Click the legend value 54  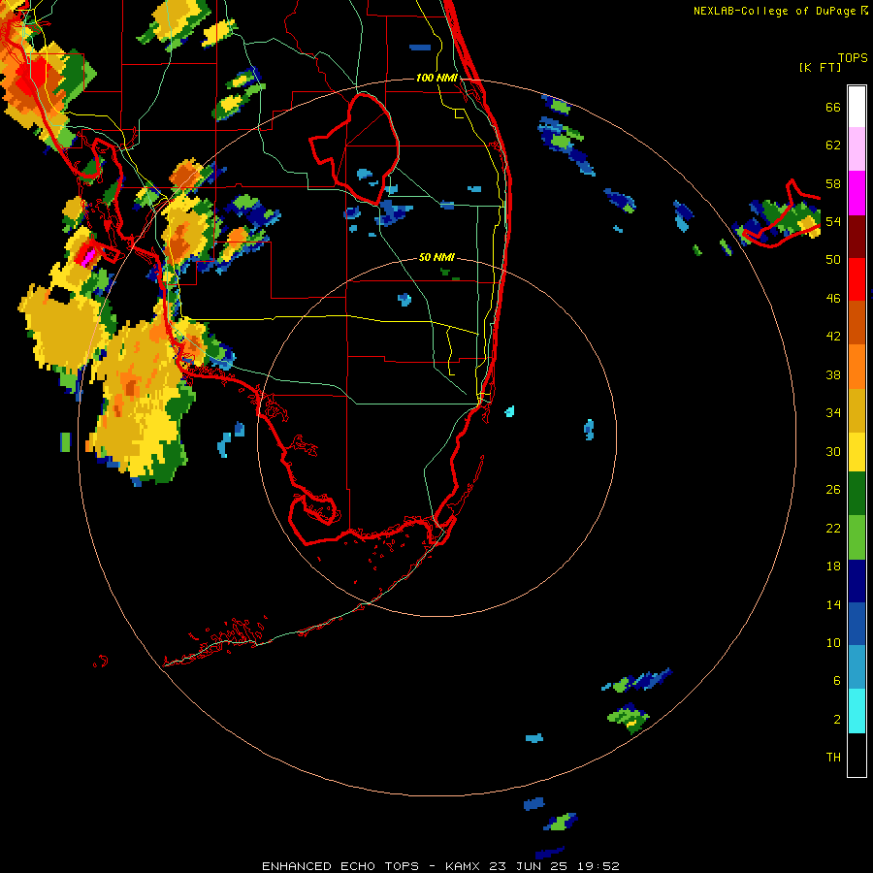click(x=833, y=221)
